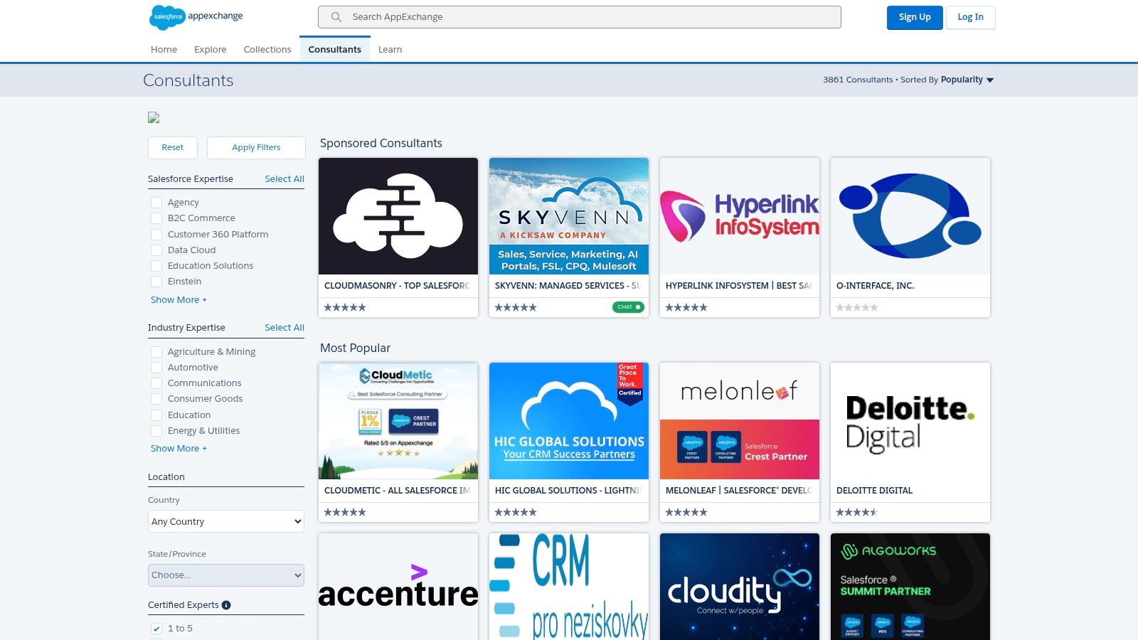Click the Reset filters button

(172, 147)
